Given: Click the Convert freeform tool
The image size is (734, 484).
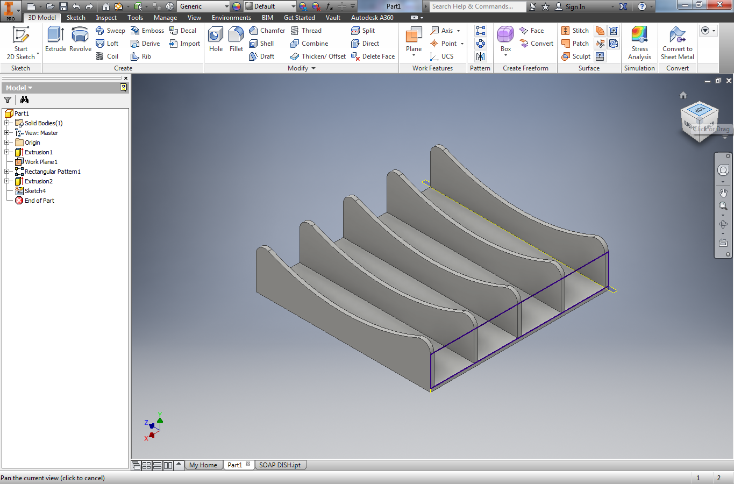Looking at the screenshot, I should coord(537,44).
